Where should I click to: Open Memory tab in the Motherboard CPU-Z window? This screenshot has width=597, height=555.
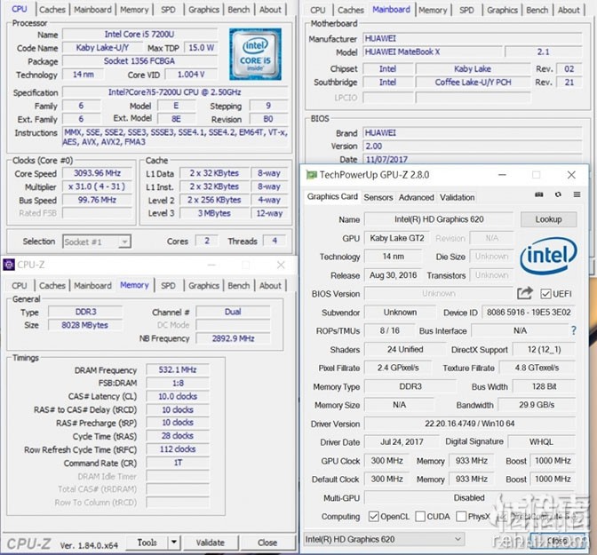(433, 10)
